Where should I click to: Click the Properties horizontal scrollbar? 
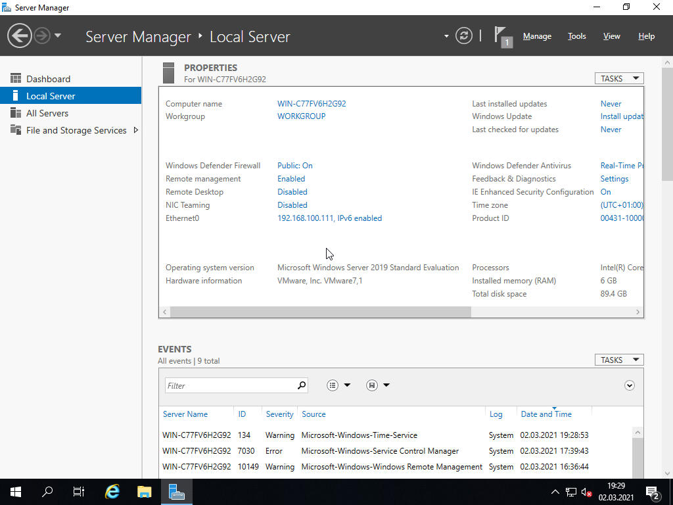point(321,312)
